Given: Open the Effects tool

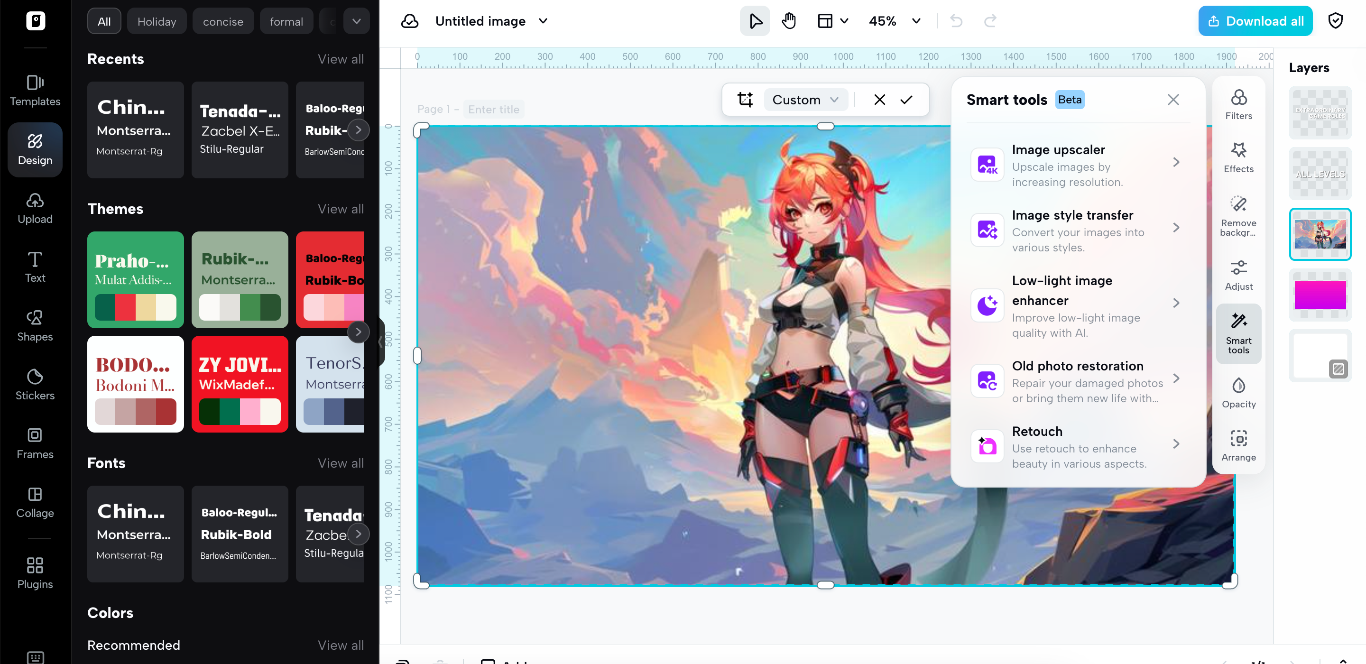Looking at the screenshot, I should point(1239,157).
